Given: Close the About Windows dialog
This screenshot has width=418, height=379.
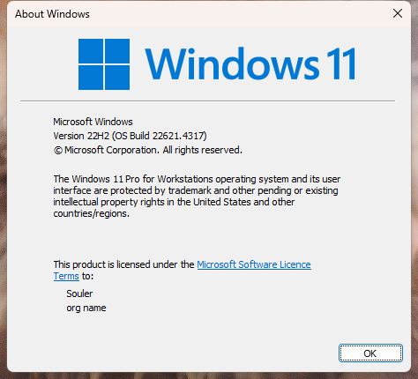Looking at the screenshot, I should coord(398,13).
